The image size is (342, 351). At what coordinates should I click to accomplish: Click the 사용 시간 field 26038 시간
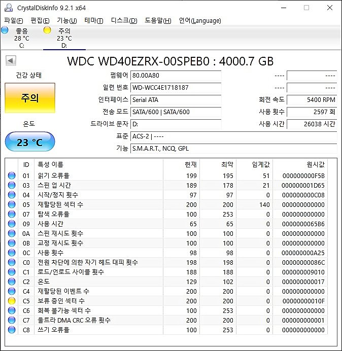coord(312,124)
